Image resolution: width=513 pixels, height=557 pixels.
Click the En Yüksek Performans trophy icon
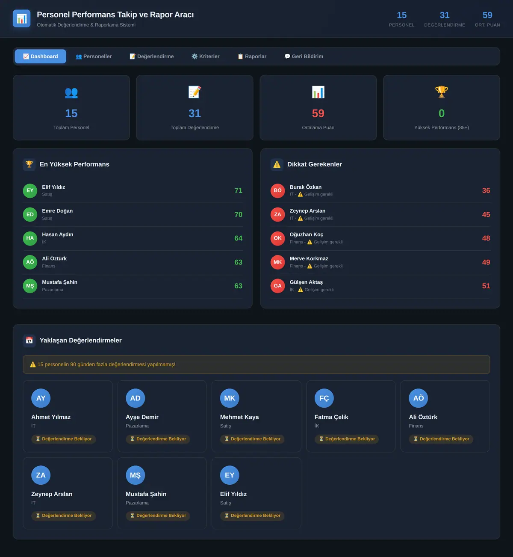[29, 164]
